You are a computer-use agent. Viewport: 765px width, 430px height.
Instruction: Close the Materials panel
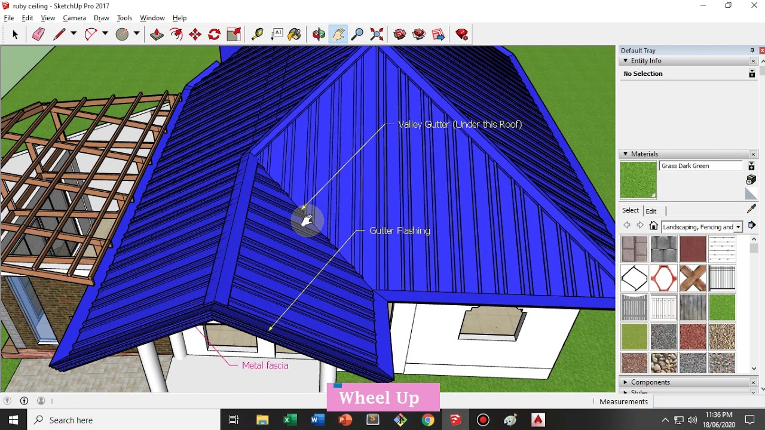(x=753, y=154)
